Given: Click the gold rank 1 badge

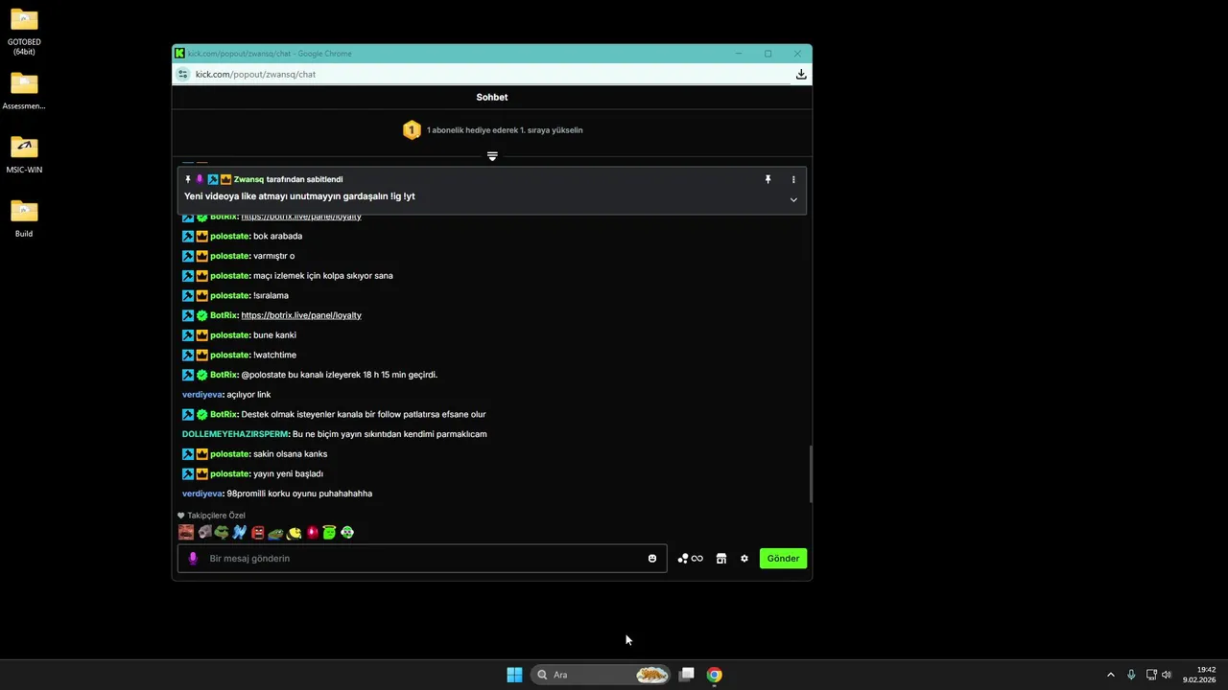Looking at the screenshot, I should click(412, 130).
